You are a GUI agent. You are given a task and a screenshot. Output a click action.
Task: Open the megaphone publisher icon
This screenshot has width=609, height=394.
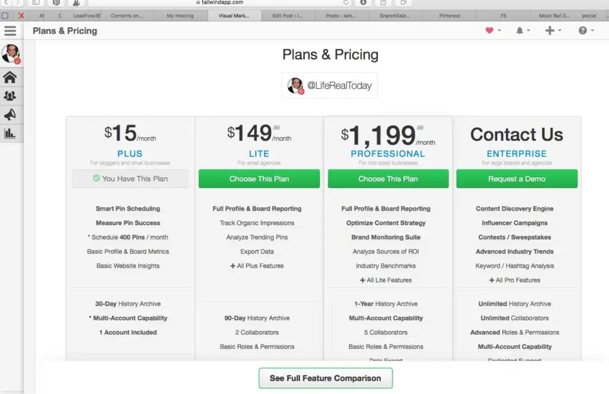pos(10,115)
